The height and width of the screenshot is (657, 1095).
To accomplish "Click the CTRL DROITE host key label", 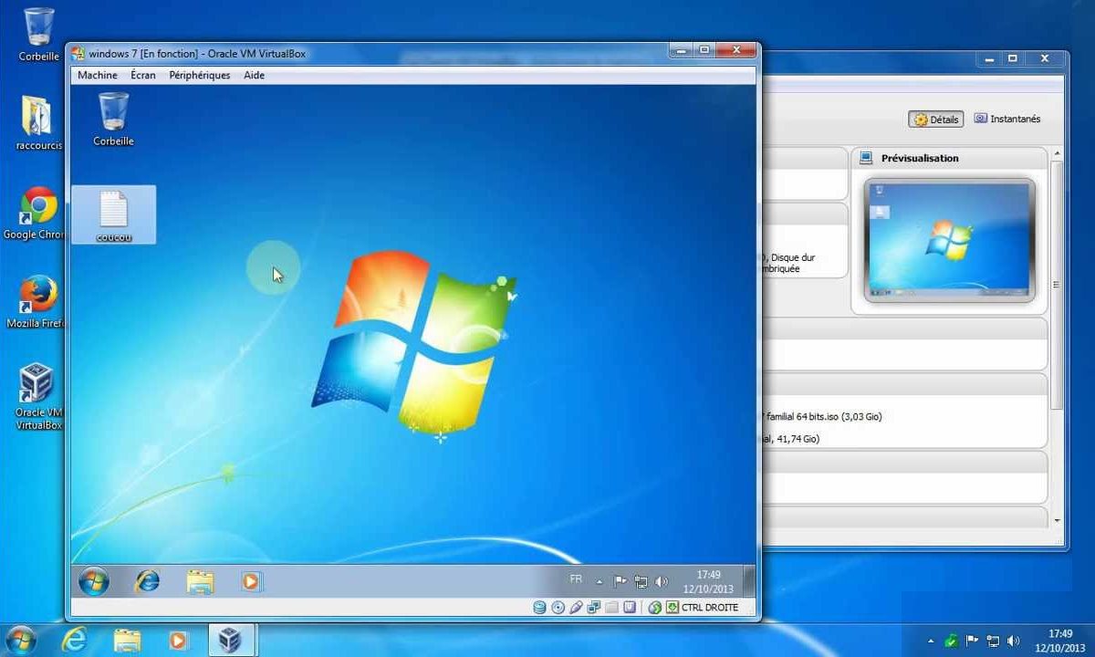I will click(x=710, y=607).
